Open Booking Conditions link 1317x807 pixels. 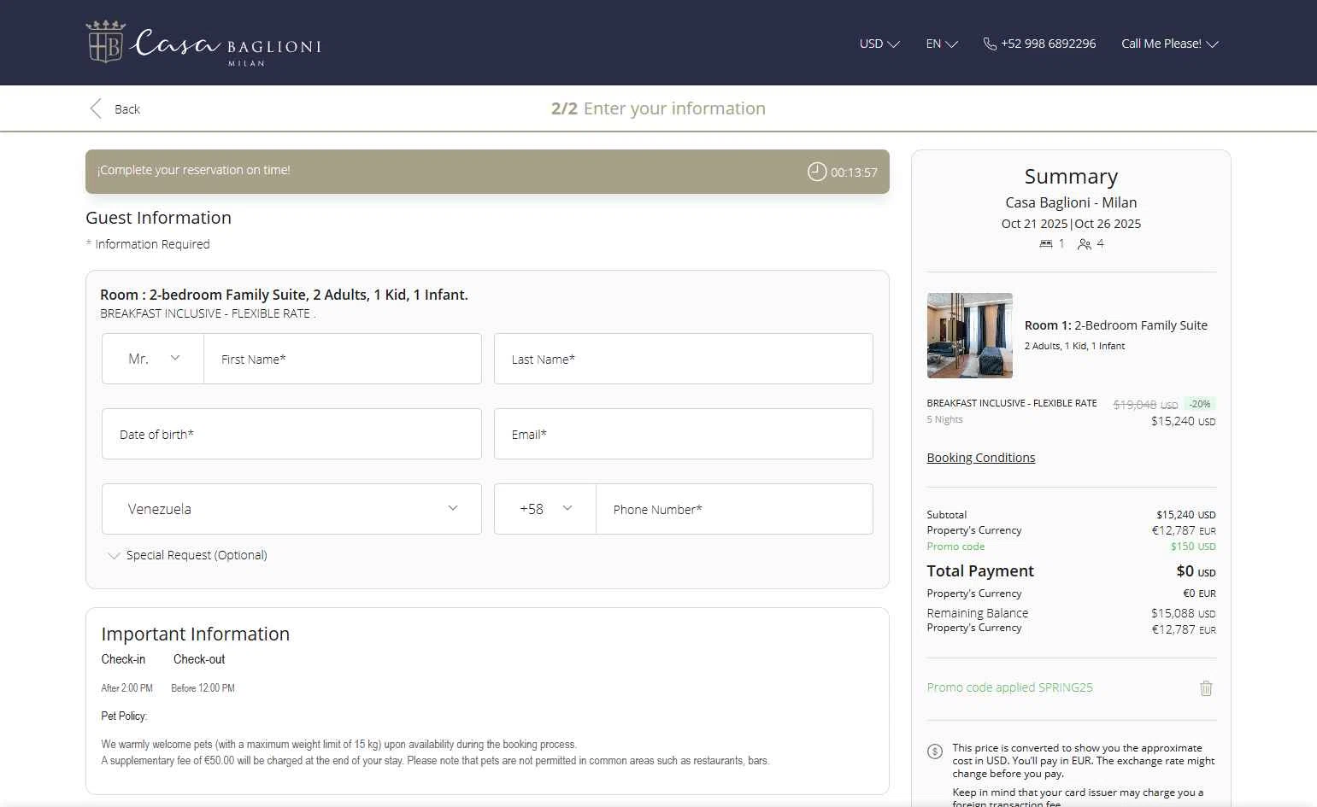pyautogui.click(x=981, y=458)
